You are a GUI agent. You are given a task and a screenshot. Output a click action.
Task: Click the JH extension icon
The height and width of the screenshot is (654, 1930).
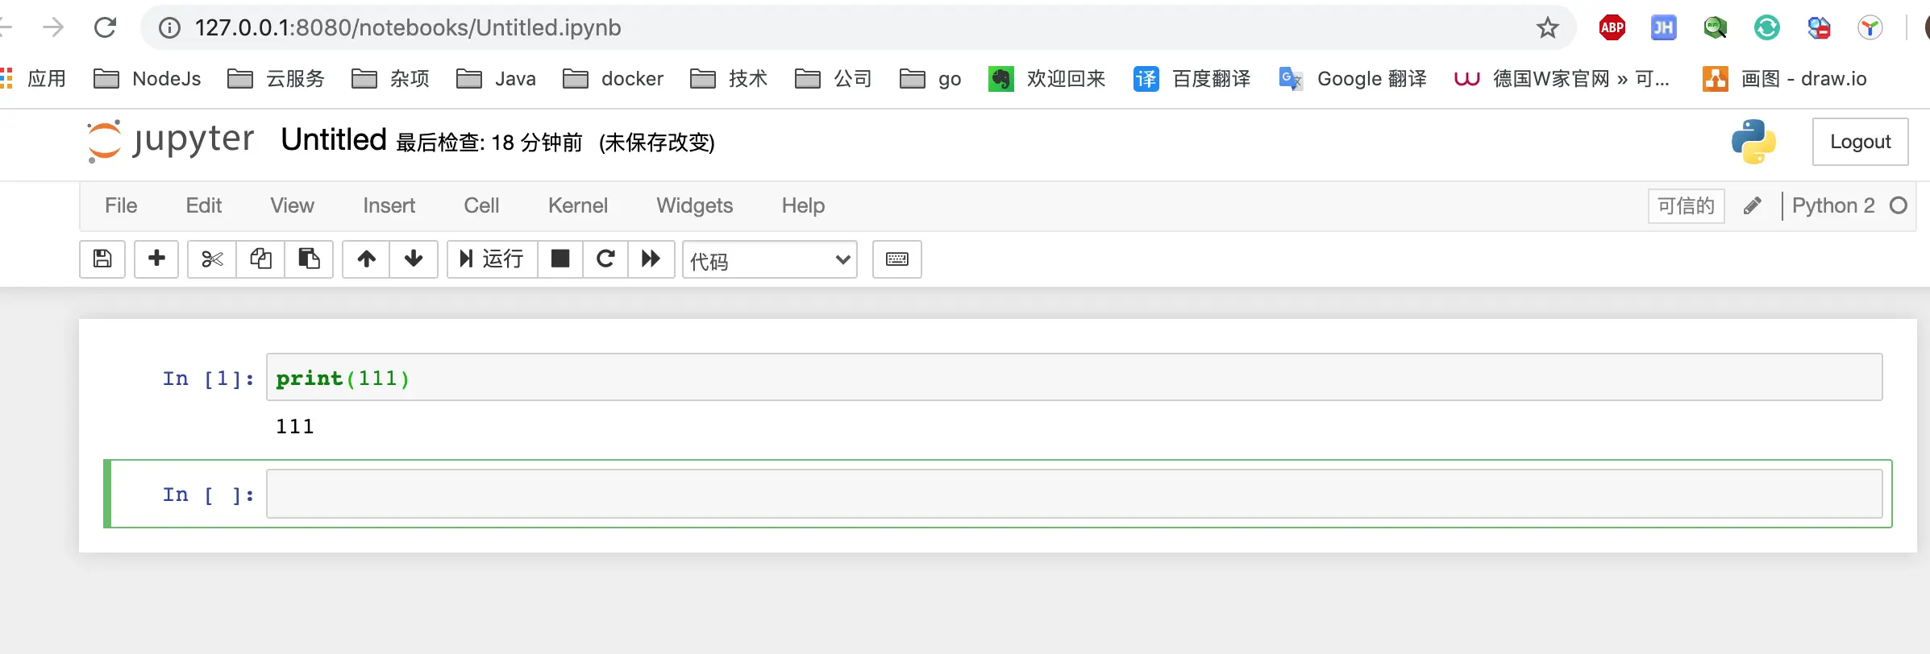click(x=1663, y=28)
